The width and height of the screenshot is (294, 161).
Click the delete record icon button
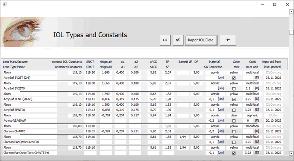(178, 40)
